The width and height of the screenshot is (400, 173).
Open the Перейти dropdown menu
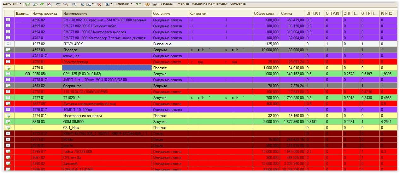pos(124,4)
